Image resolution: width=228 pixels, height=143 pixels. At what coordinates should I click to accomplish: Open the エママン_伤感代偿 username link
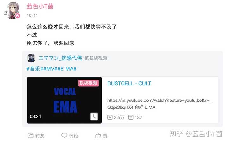point(60,58)
